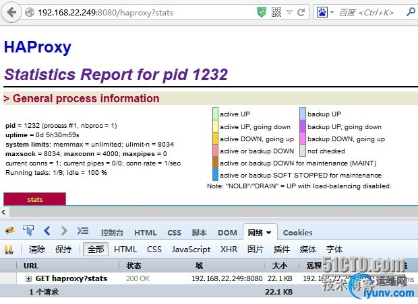Reload the page with the refresh icon
This screenshot has height=304, width=418.
[301, 12]
